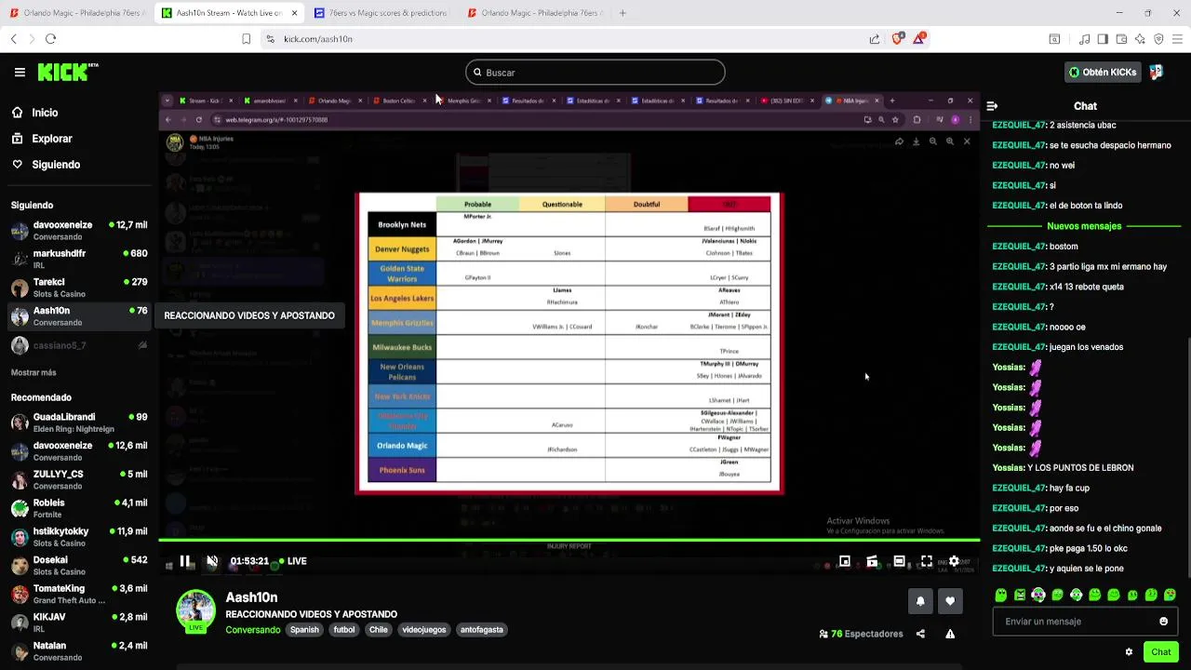Viewport: 1191px width, 670px height.
Task: Open the Tarekcl channel
Action: coord(78,288)
